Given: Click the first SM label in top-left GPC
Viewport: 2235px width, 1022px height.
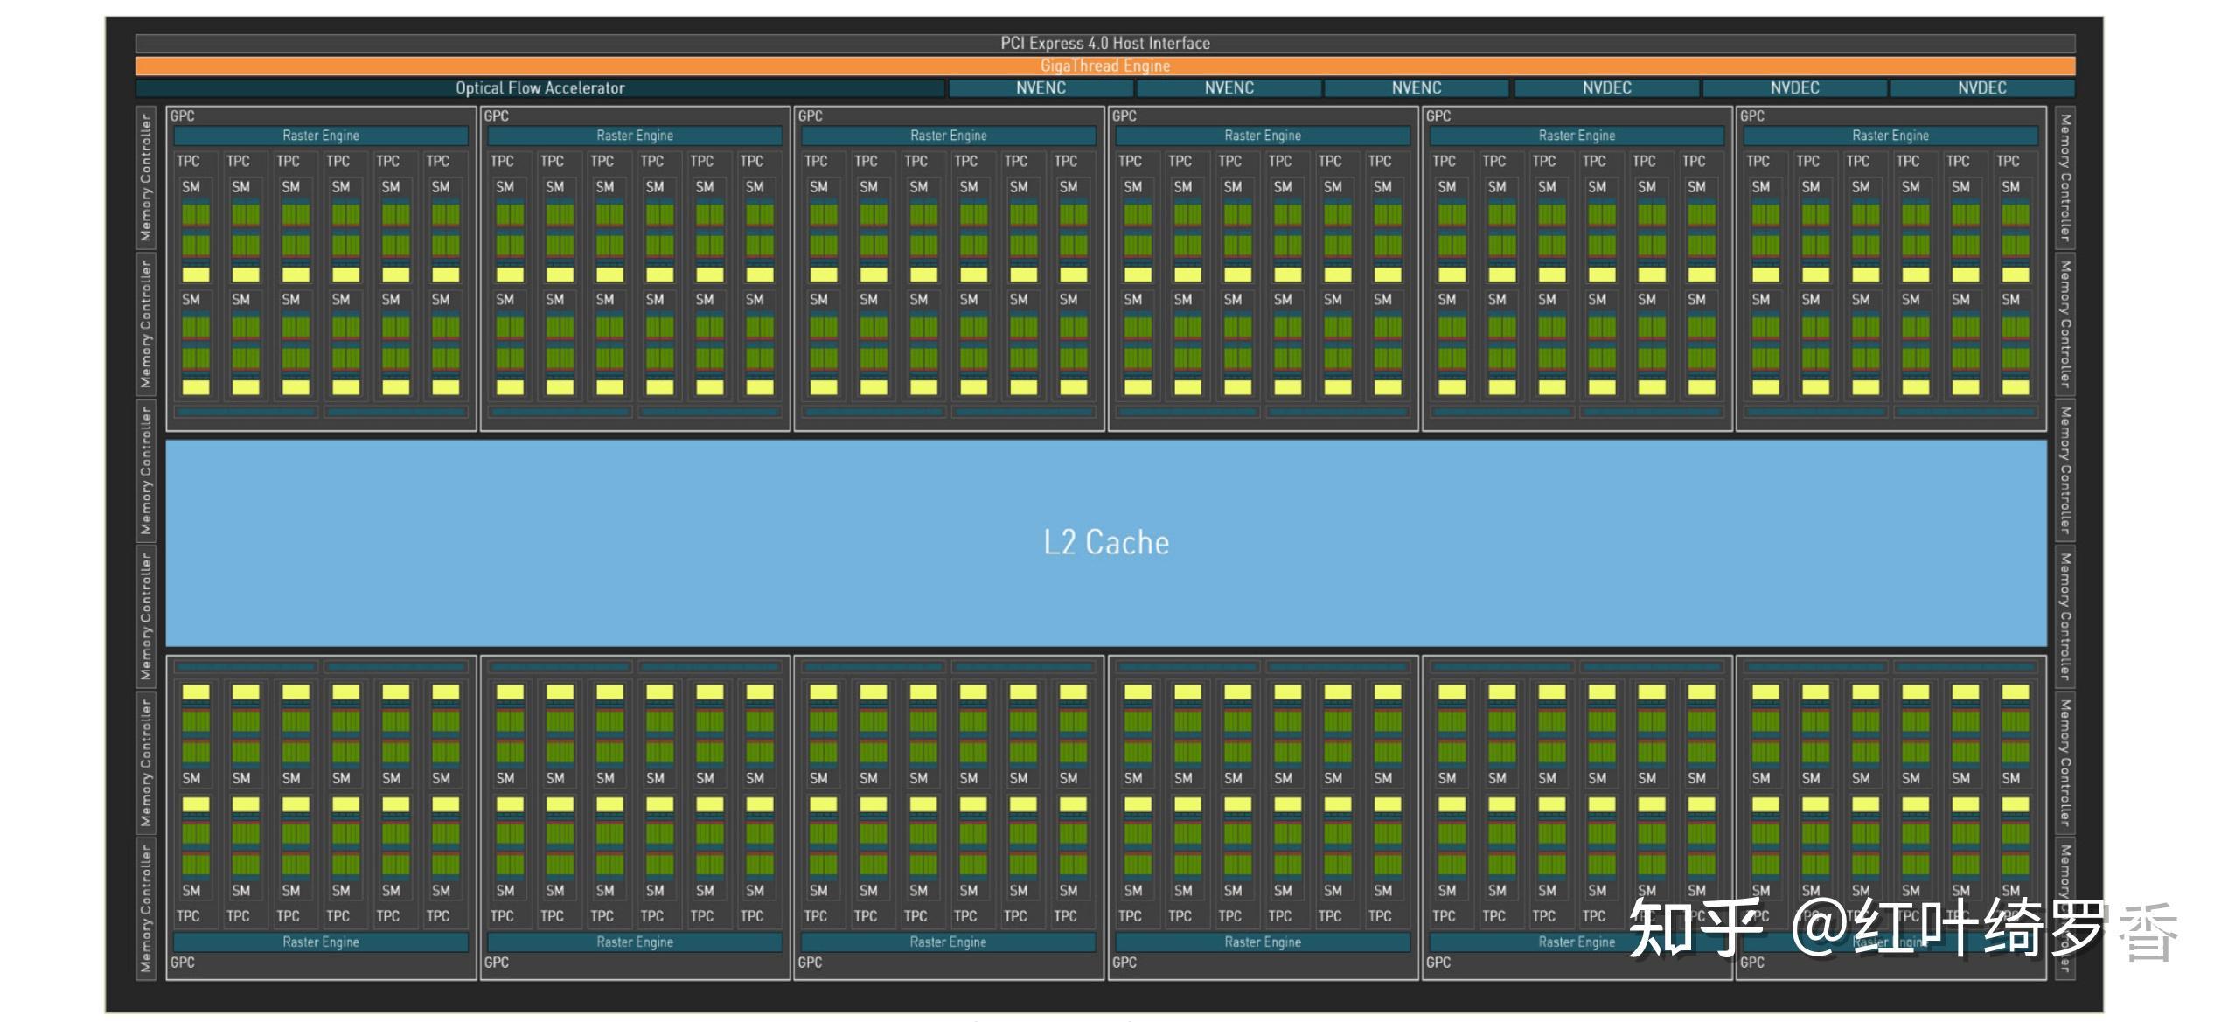Looking at the screenshot, I should pos(191,186).
